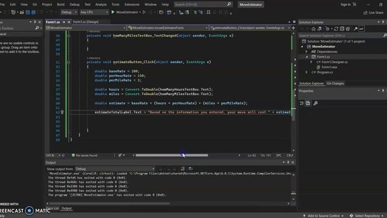This screenshot has height=218, width=387.
Task: Open the Build menu
Action: coord(60,4)
